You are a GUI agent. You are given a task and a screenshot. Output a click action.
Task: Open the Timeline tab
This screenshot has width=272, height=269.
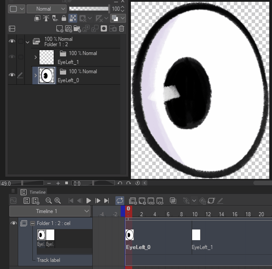[33, 192]
